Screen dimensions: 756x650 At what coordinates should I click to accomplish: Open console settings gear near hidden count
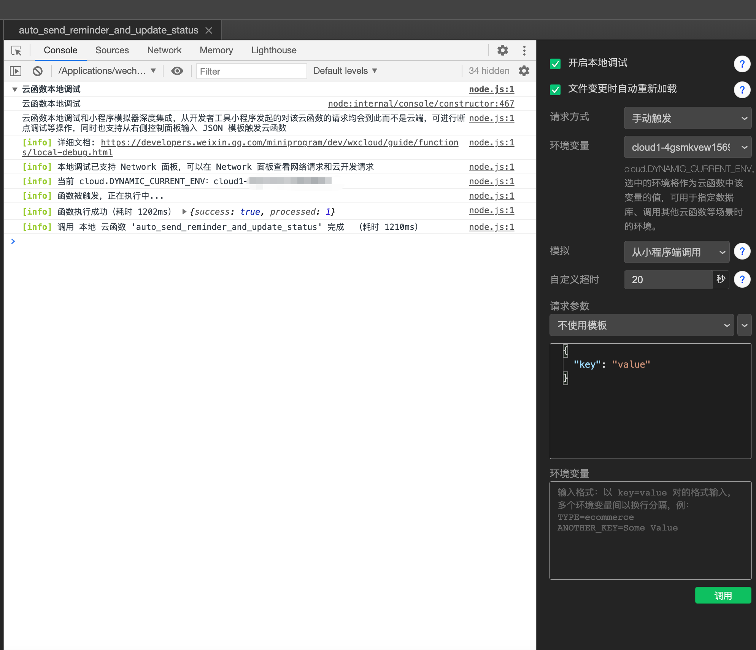pyautogui.click(x=524, y=71)
